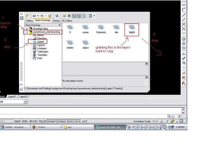Enable the SNAP mode toggle
The height and width of the screenshot is (158, 211).
click(17, 121)
